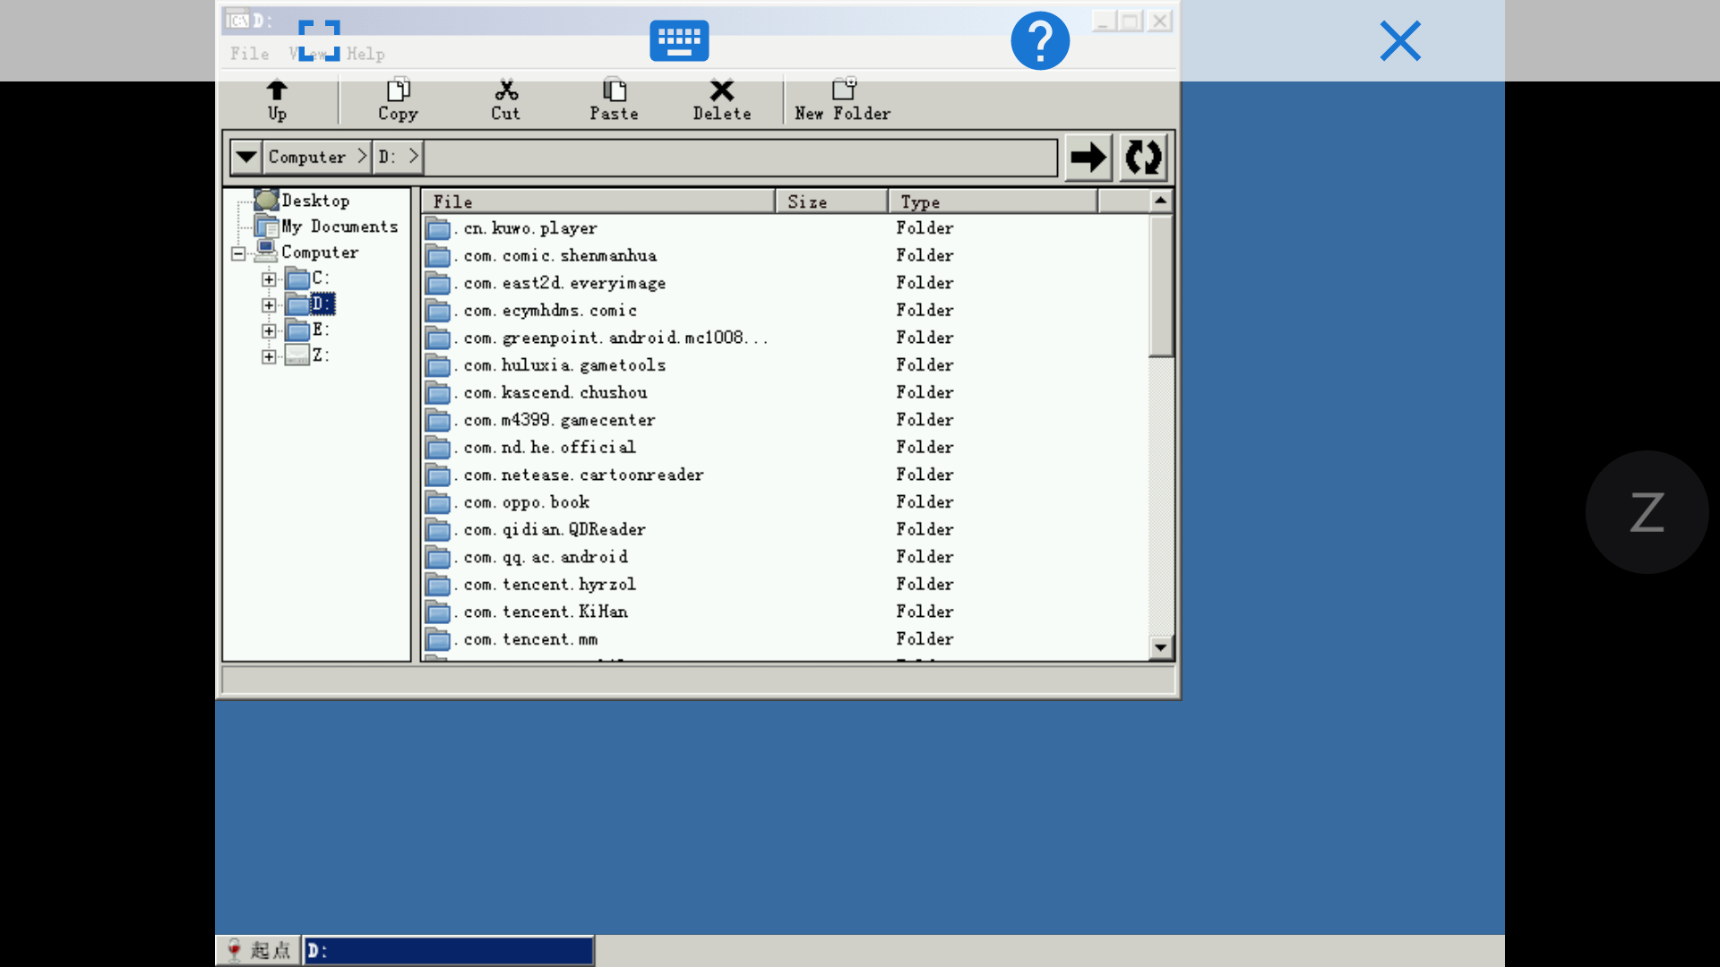Image resolution: width=1720 pixels, height=967 pixels.
Task: Select the .com.greenpoint.android.mc1008 folder icon
Action: [437, 338]
